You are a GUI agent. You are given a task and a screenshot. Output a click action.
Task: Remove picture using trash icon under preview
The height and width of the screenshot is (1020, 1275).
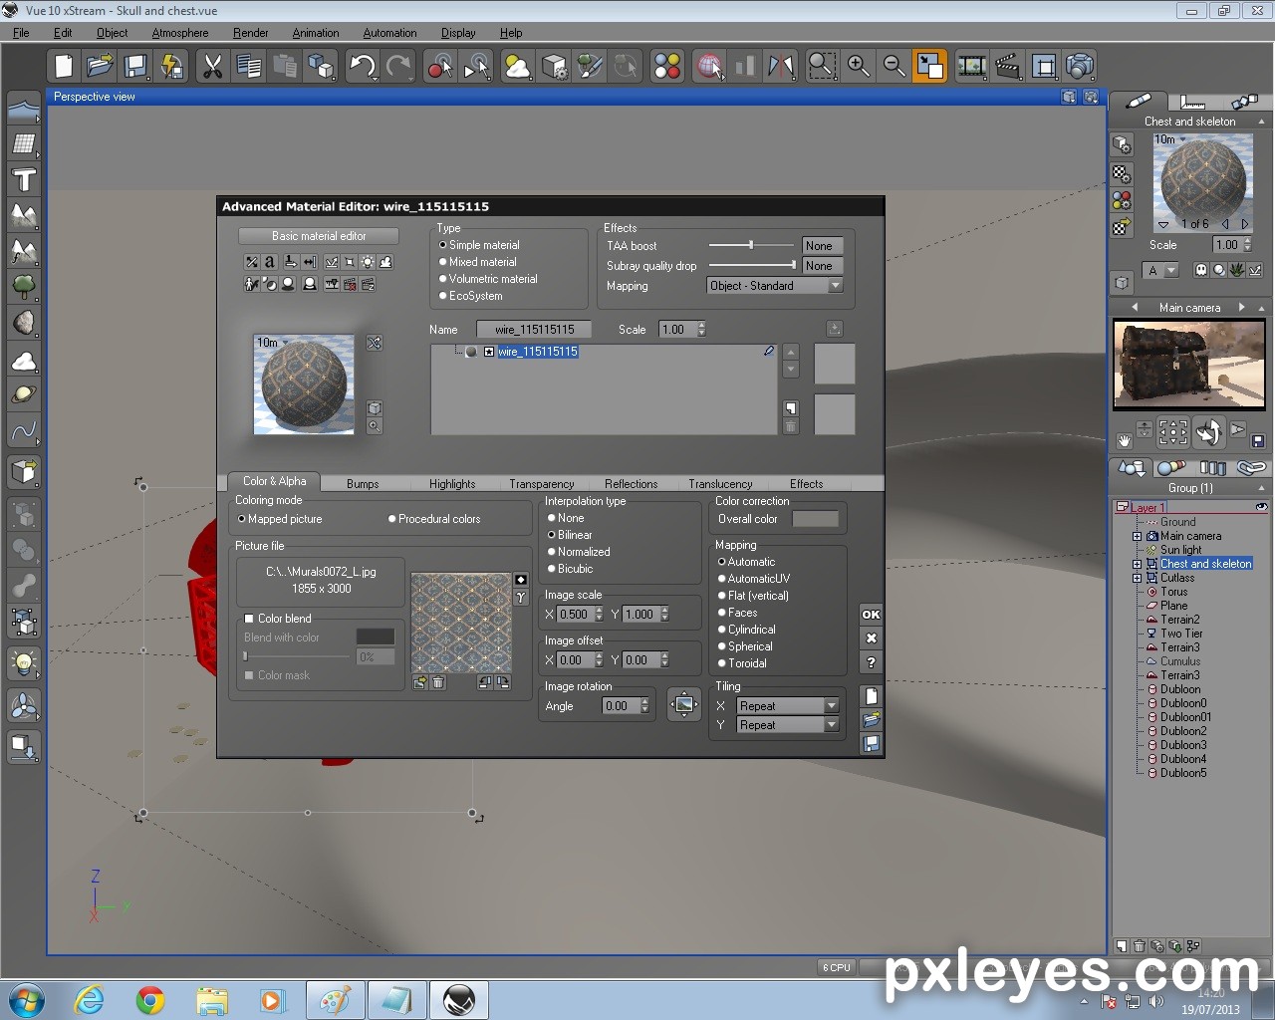438,682
